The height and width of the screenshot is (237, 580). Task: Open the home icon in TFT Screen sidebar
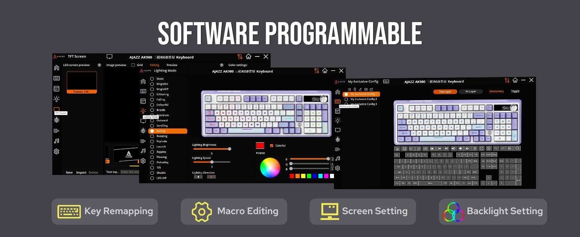tap(57, 68)
